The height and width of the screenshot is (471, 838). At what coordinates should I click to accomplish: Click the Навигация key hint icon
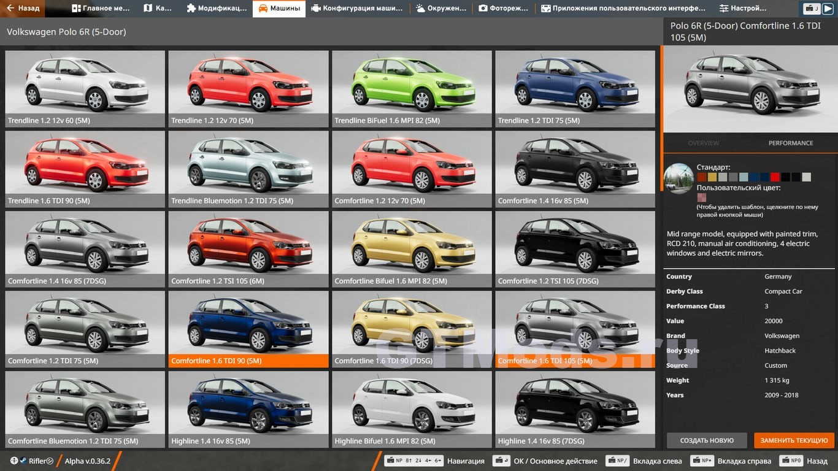point(413,461)
